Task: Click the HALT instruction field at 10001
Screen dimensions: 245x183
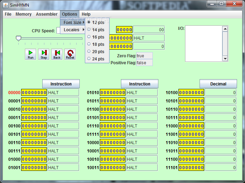Action: coord(142,151)
